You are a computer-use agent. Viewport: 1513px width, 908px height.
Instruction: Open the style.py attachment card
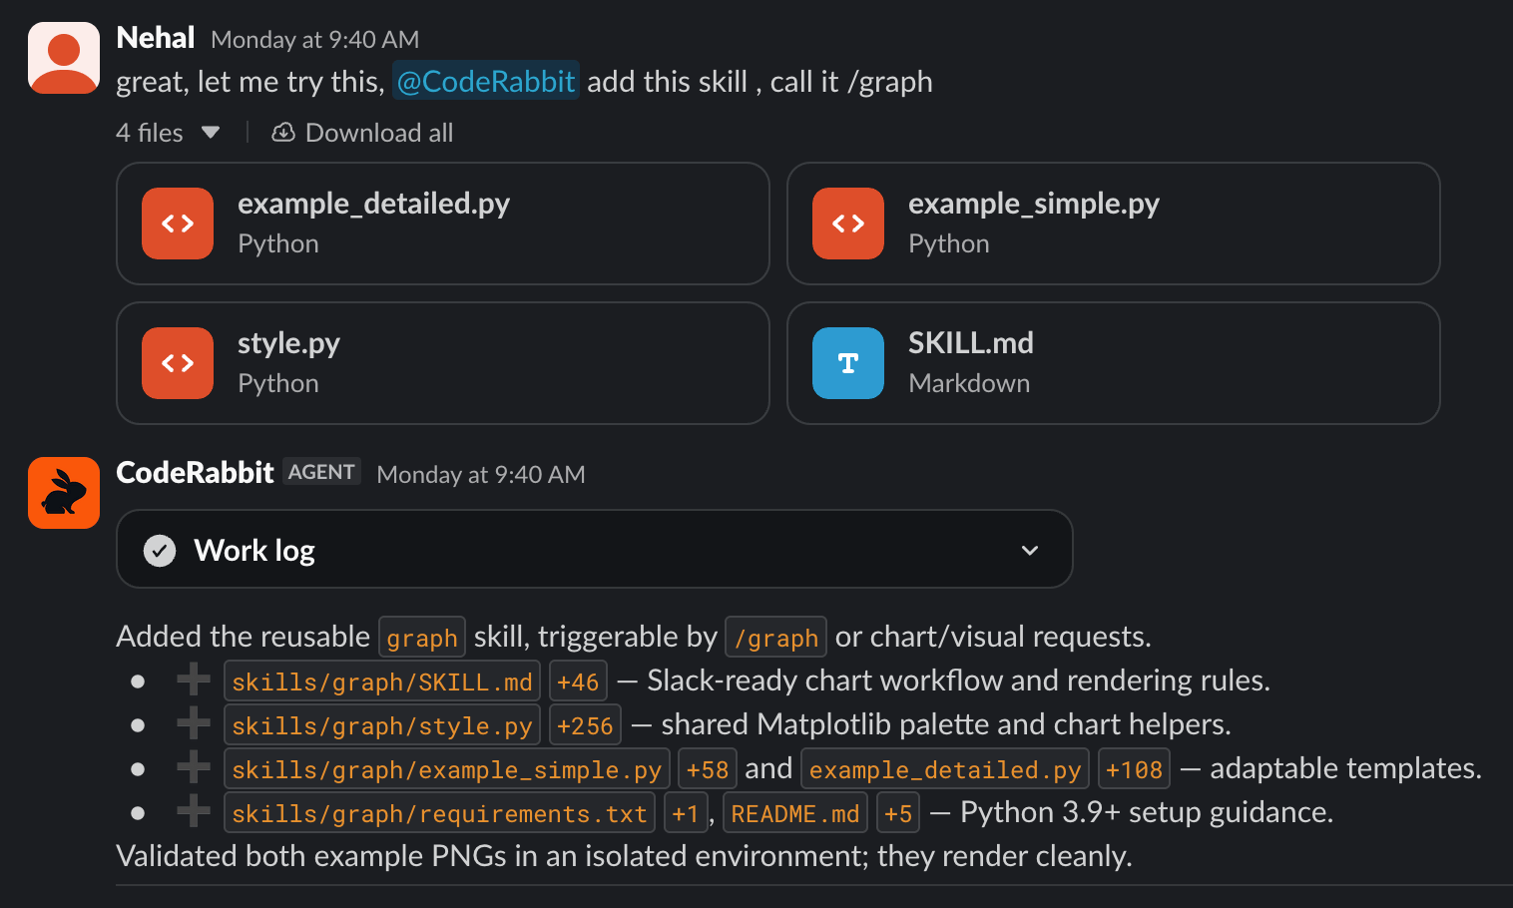click(443, 363)
